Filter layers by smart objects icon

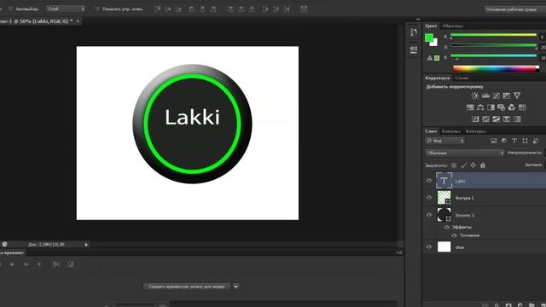coord(536,141)
